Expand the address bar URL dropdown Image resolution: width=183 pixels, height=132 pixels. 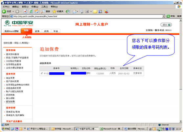(164, 16)
